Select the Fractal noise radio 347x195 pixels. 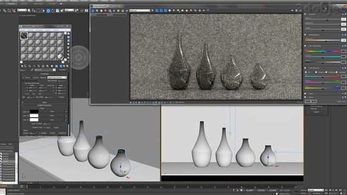tap(48, 133)
